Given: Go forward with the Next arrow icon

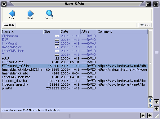Looking at the screenshot, I should (x=31, y=13).
